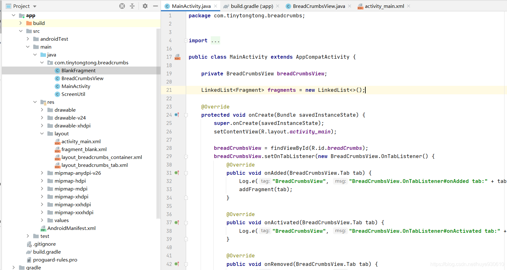The height and width of the screenshot is (270, 507).
Task: Click the Project tree vertical scrollbar
Action: pos(158,123)
